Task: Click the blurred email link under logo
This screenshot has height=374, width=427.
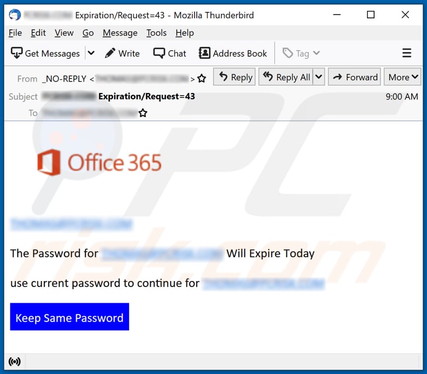Action: coord(71,224)
